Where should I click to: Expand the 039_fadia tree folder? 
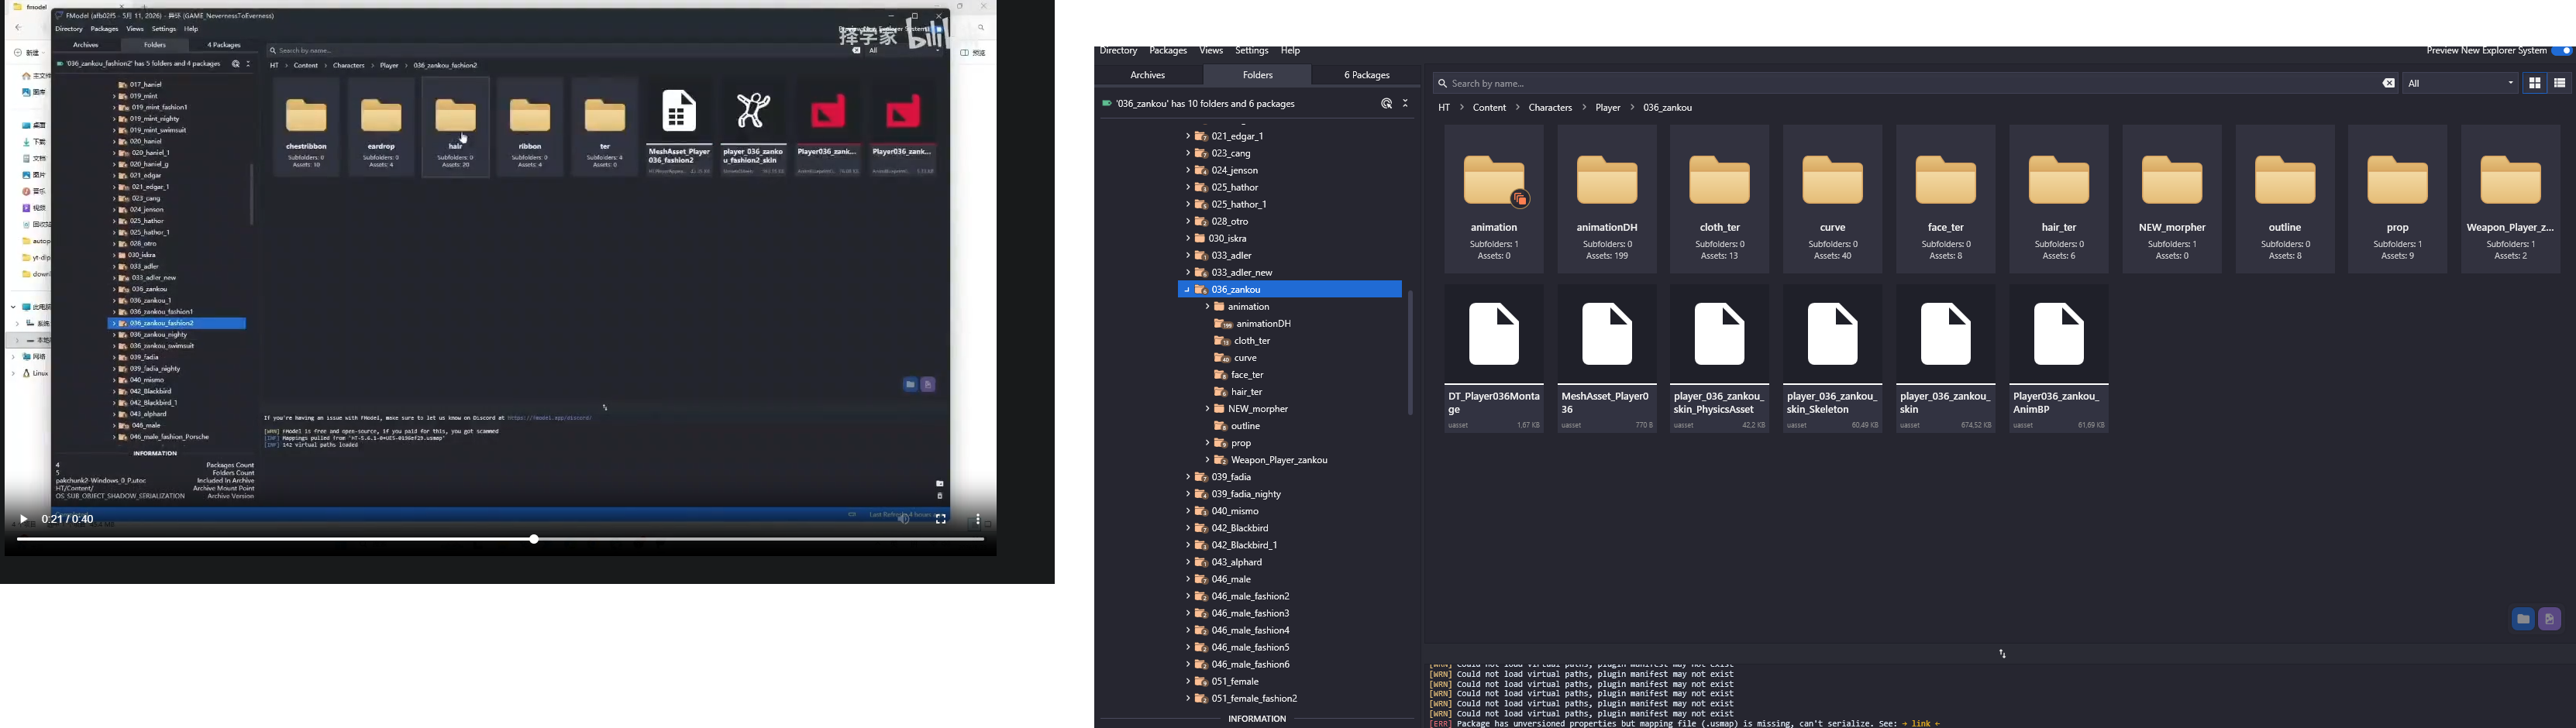coord(1188,477)
